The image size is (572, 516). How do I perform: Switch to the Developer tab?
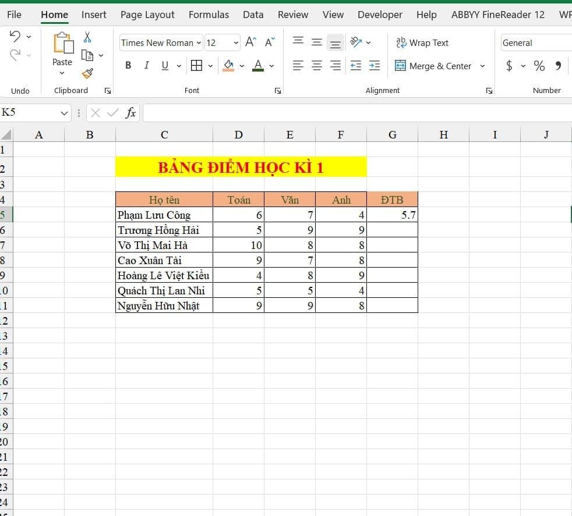380,15
